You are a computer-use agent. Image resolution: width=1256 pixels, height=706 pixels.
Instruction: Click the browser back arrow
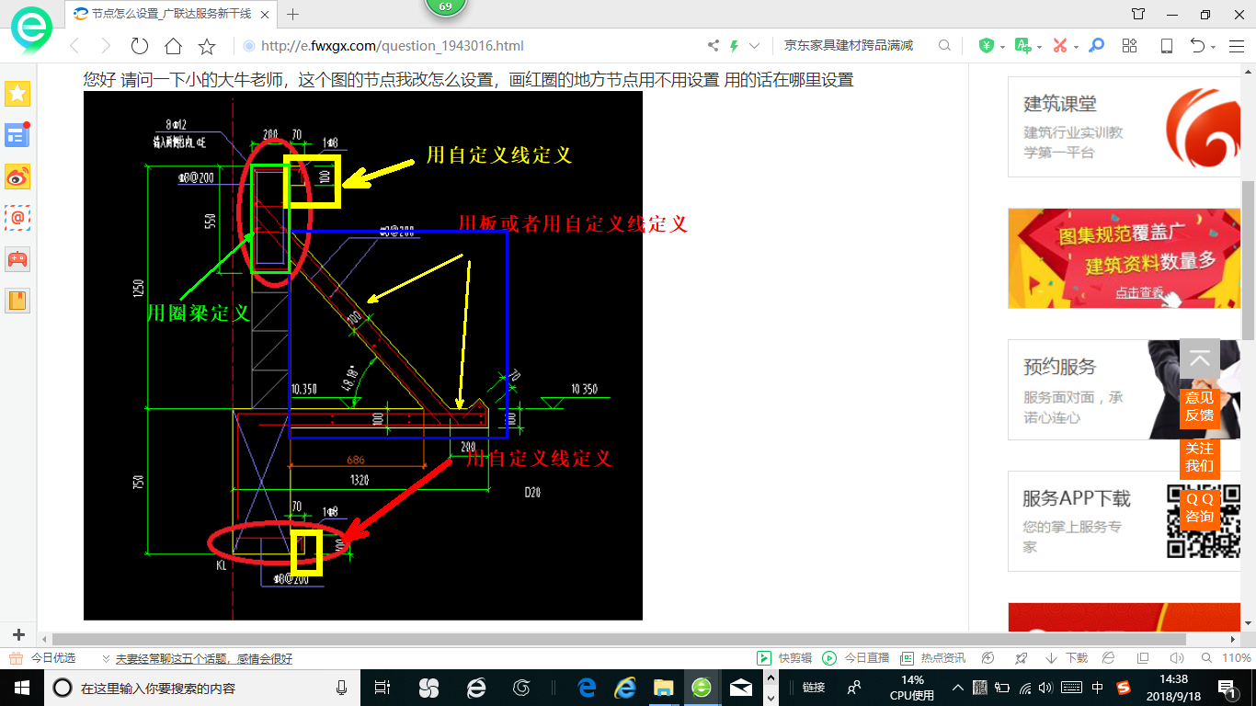75,46
